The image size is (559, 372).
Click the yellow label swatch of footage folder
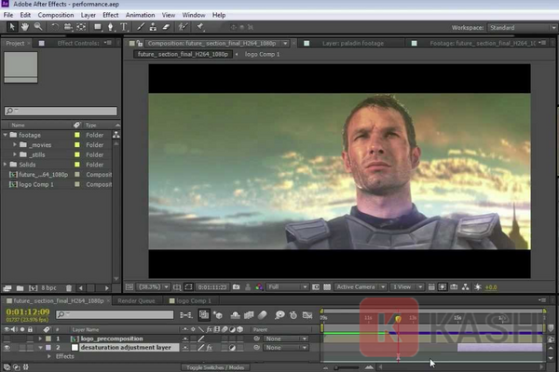point(77,135)
